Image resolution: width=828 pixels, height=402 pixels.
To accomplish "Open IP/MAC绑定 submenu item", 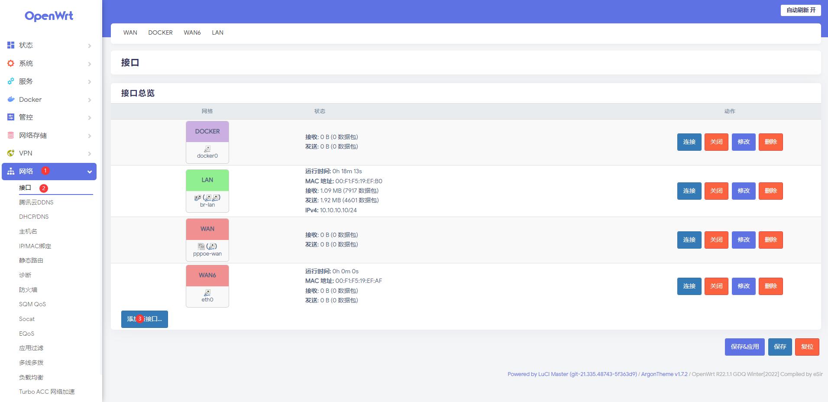I will point(35,246).
